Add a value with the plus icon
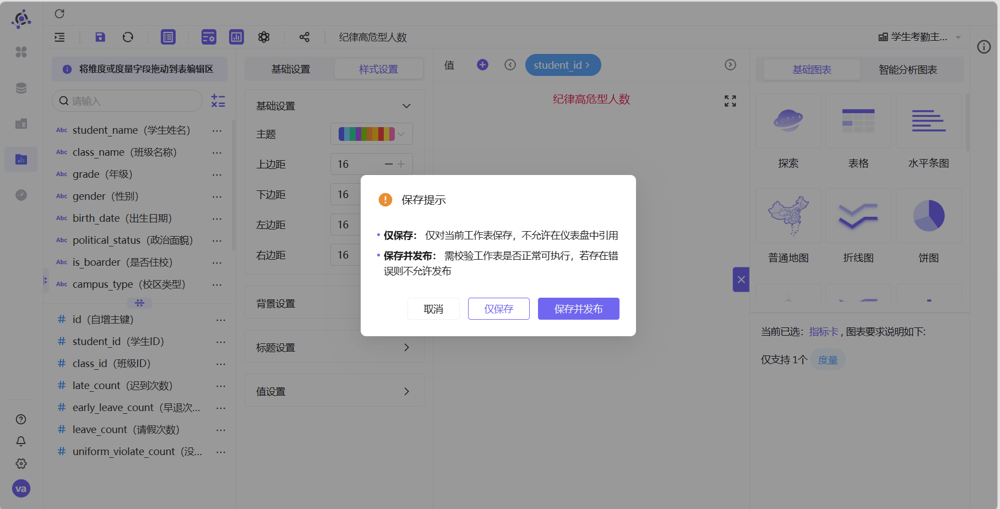 pyautogui.click(x=482, y=65)
